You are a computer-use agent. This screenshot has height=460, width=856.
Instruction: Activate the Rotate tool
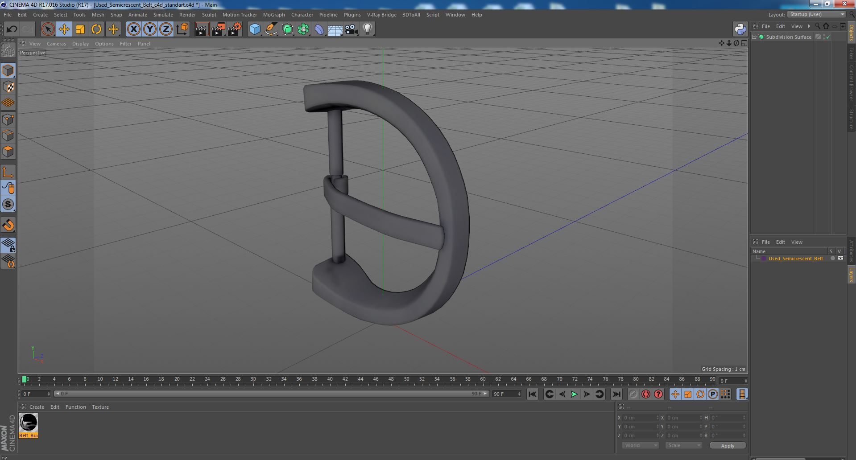tap(96, 29)
